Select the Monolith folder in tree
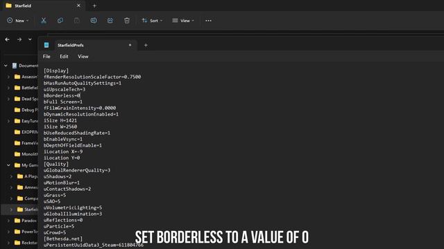444x249 pixels. coord(26,154)
